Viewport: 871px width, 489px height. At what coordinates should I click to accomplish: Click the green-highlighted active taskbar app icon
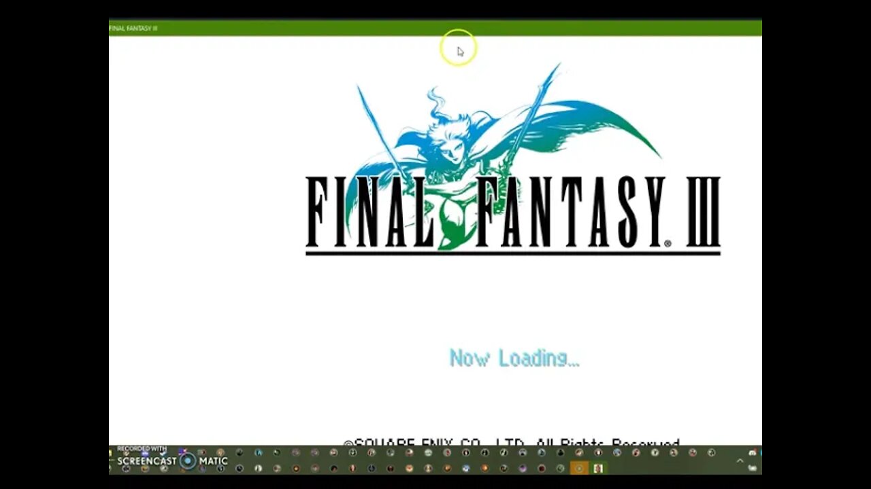pyautogui.click(x=598, y=468)
